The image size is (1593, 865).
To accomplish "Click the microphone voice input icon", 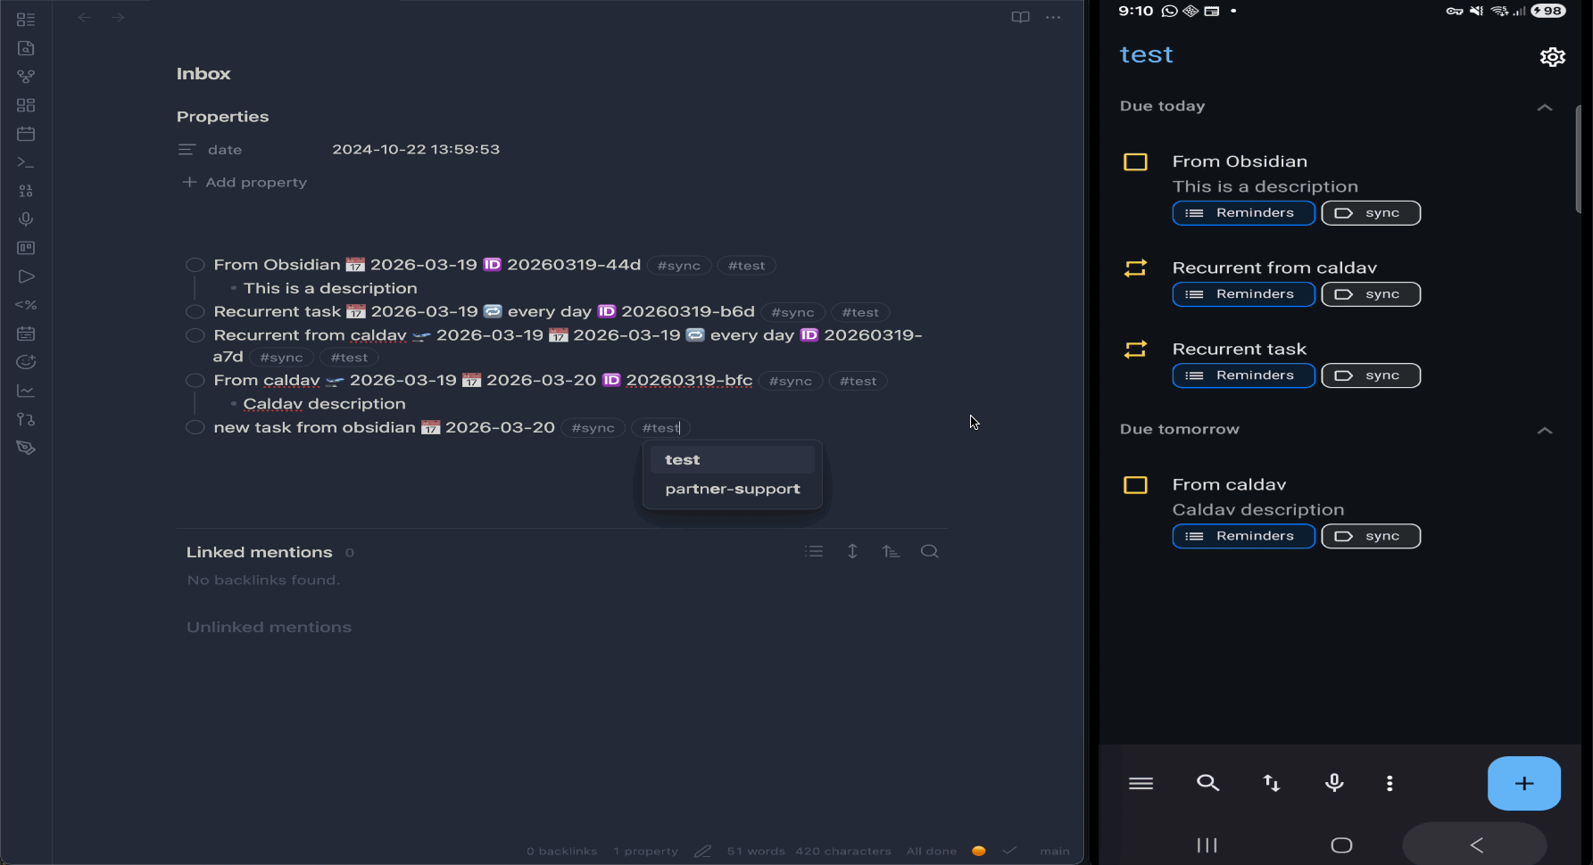I will (x=1334, y=783).
